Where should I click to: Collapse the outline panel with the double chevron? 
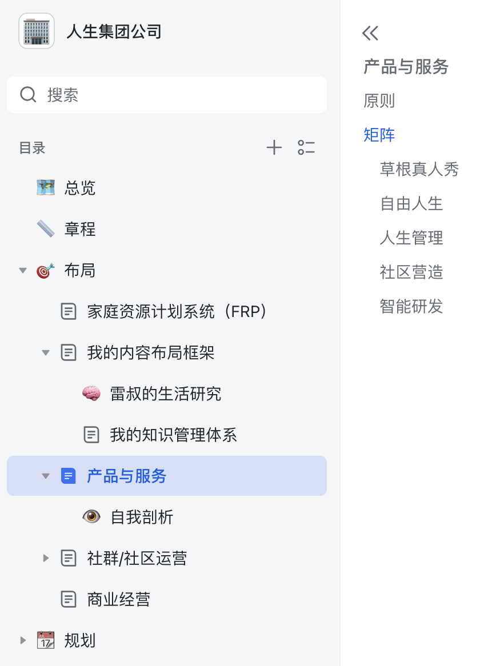[370, 34]
